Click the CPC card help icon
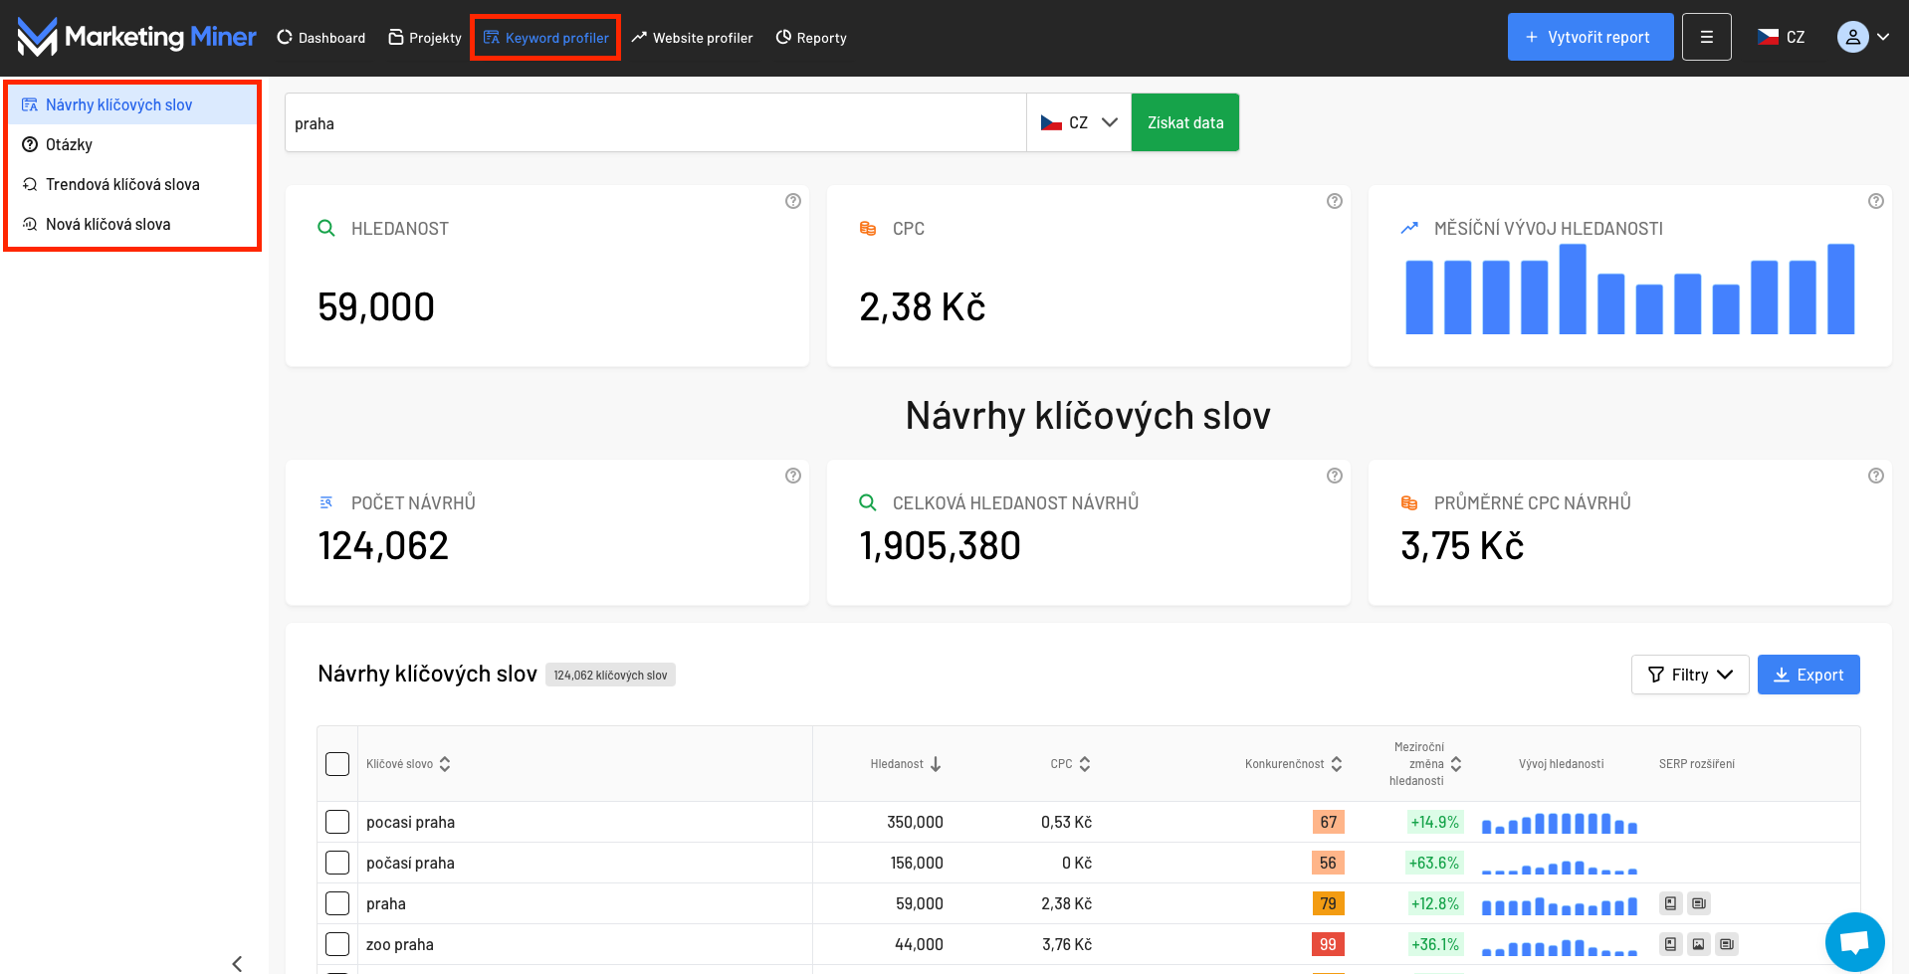Viewport: 1909px width, 974px height. click(x=1335, y=200)
